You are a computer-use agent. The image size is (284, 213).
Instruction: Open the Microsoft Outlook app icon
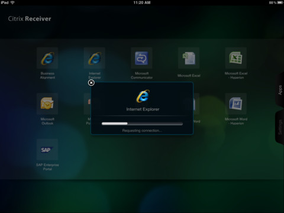pos(47,104)
